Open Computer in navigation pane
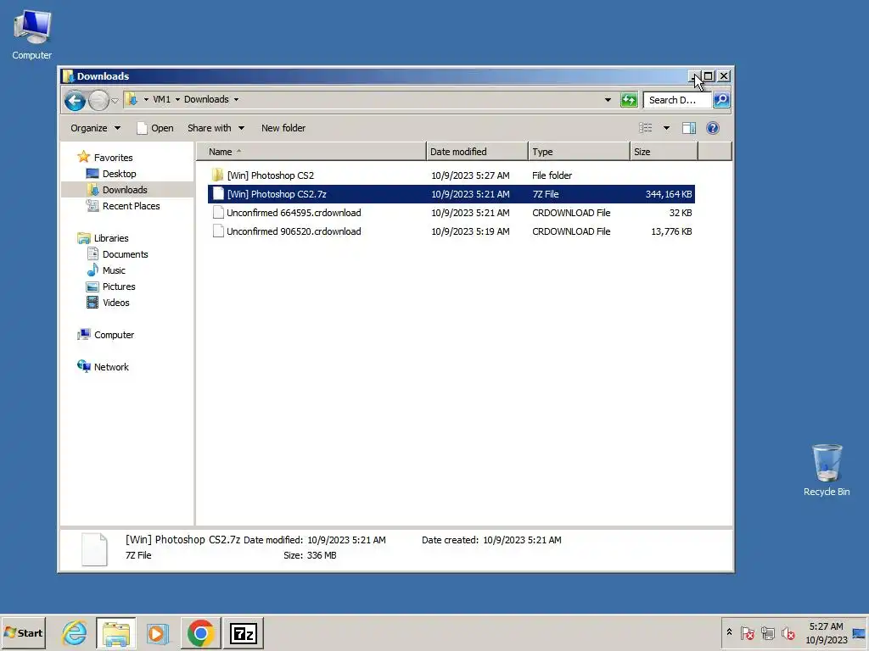The image size is (869, 651). [x=114, y=335]
